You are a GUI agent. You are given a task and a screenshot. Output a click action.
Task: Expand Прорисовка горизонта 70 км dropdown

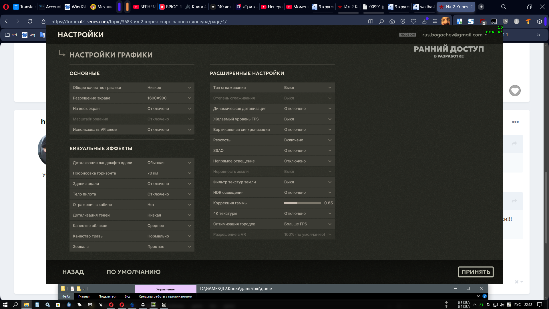point(132,173)
